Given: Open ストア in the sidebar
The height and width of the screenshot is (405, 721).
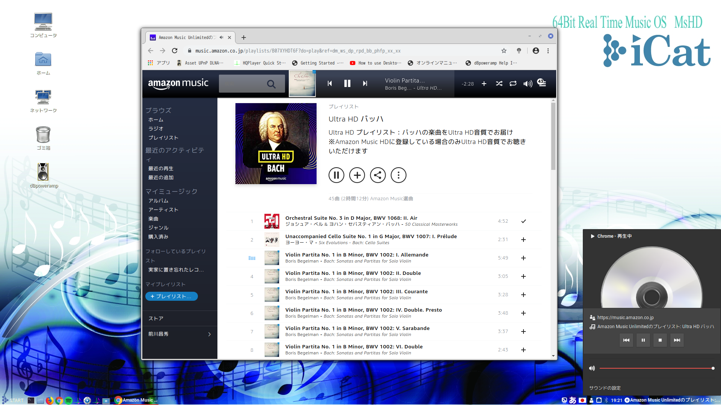Looking at the screenshot, I should pos(156,318).
